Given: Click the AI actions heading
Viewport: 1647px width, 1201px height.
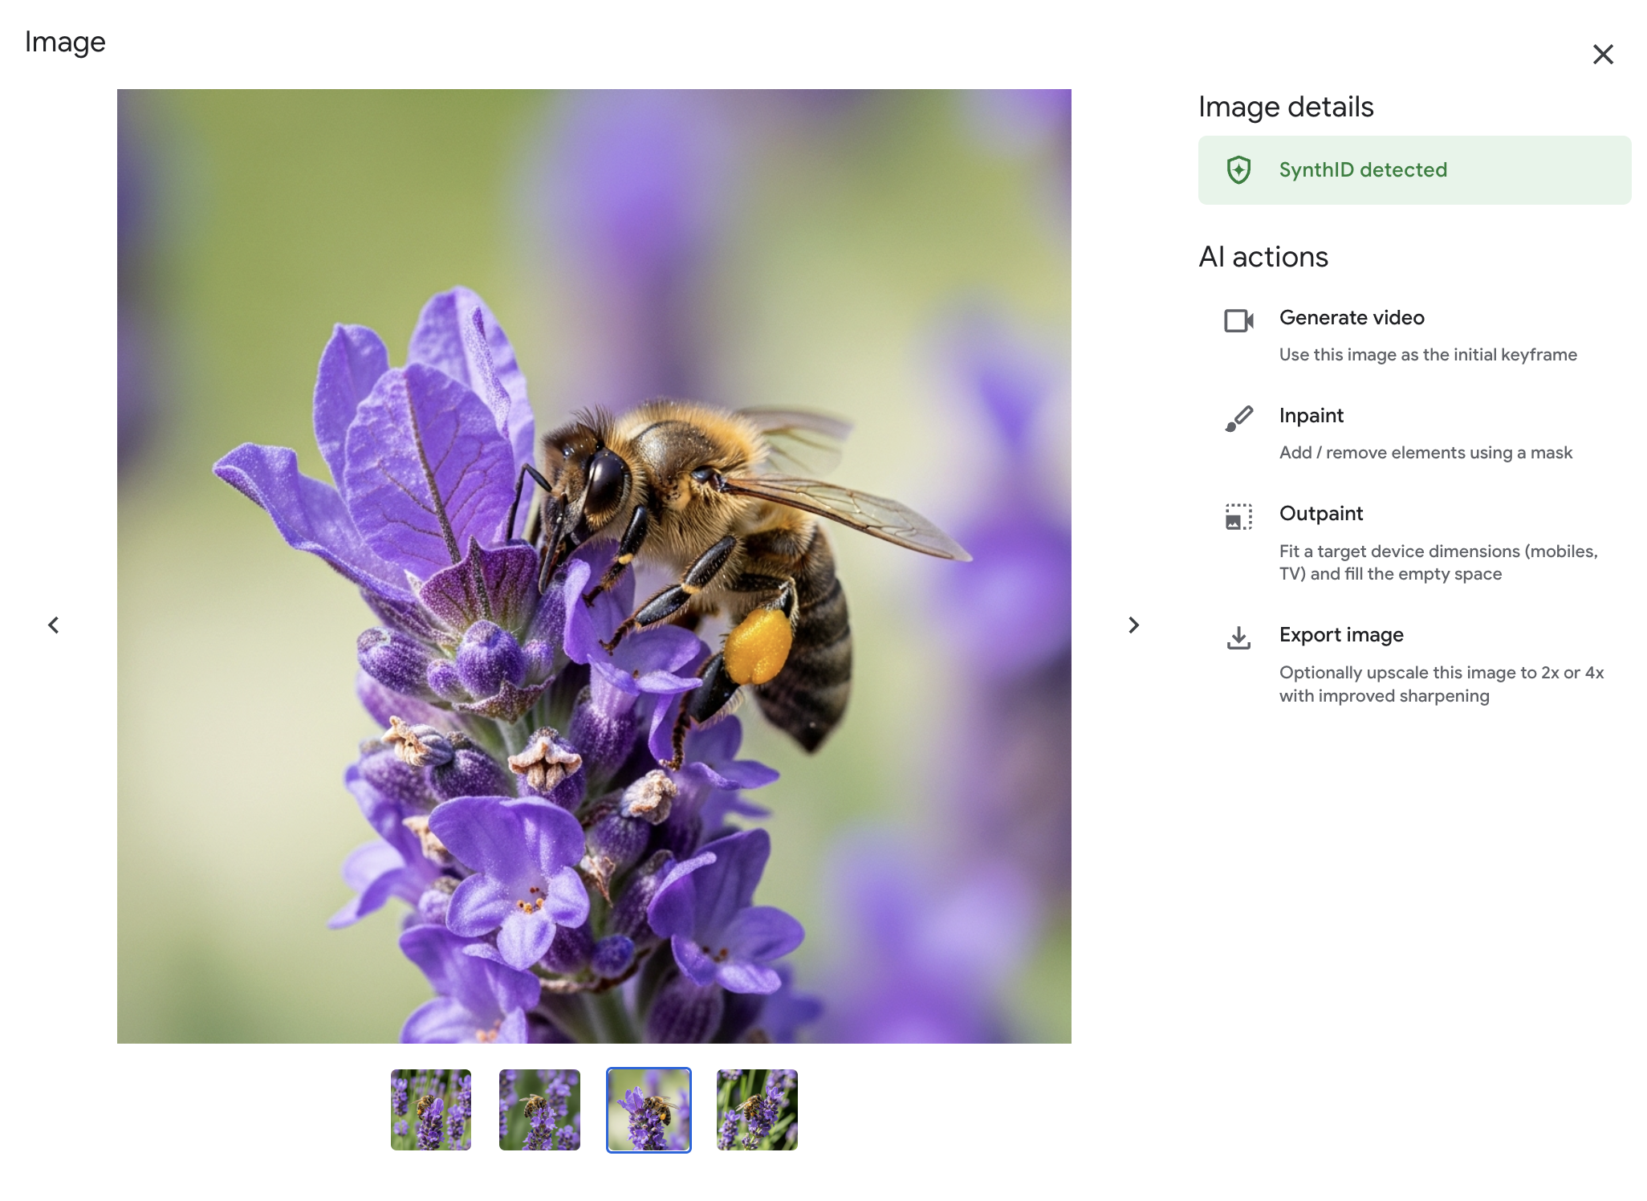Looking at the screenshot, I should pos(1263,257).
